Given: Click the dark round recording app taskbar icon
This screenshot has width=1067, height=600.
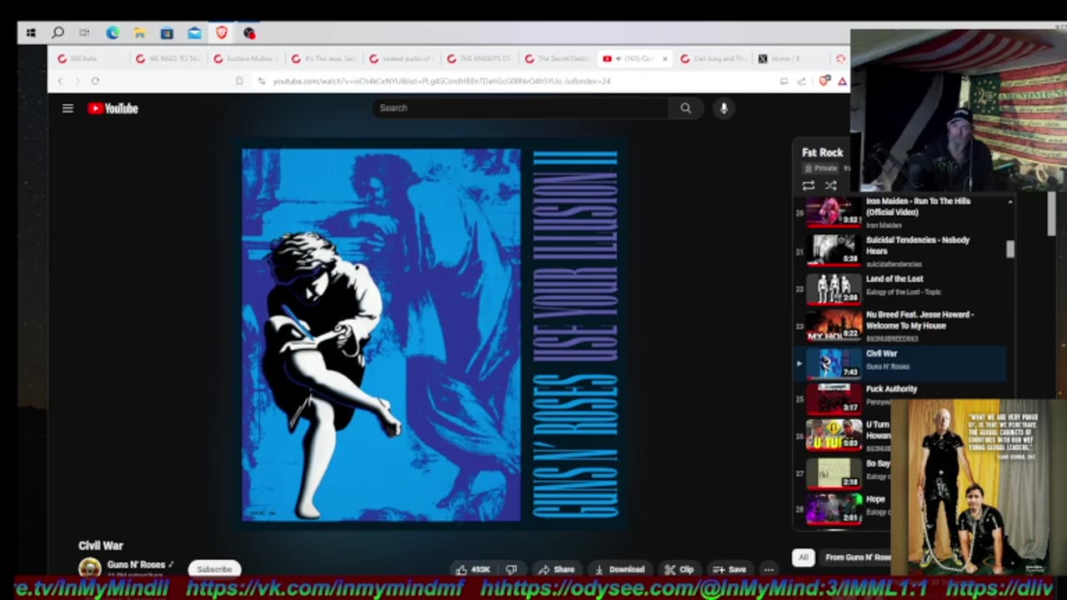Looking at the screenshot, I should click(249, 33).
